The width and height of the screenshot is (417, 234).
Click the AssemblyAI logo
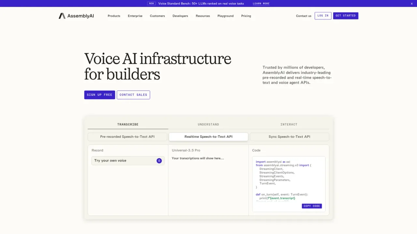pos(76,16)
